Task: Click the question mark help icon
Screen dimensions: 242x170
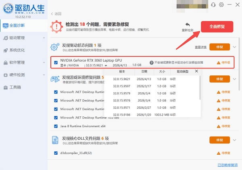Action: 151,62
